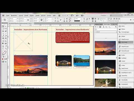This screenshot has height=101, width=134.
Task: Select the Hand tool
Action: pos(3,49)
